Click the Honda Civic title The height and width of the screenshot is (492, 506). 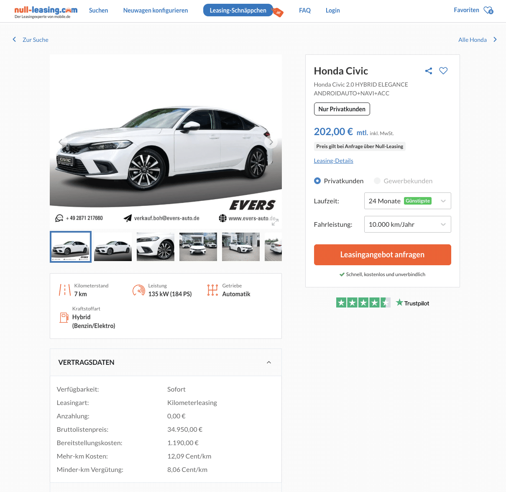[x=341, y=71]
